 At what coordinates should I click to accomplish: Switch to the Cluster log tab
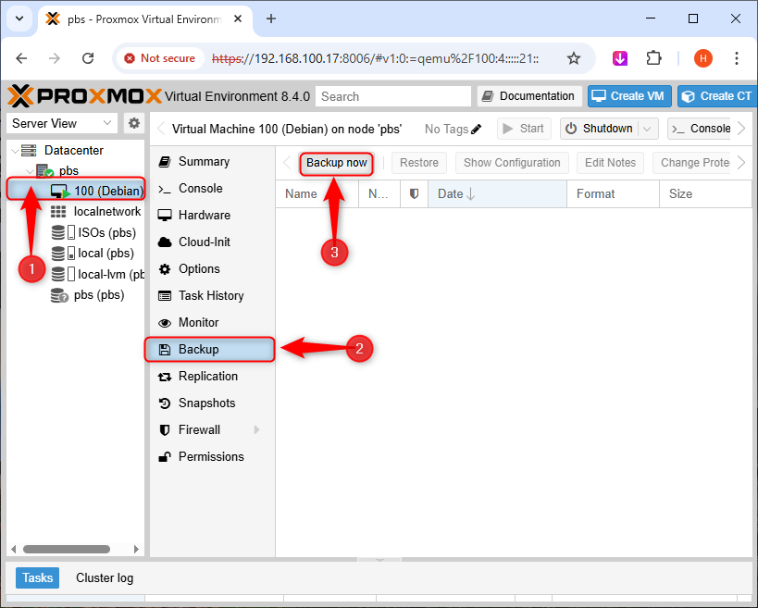click(105, 578)
